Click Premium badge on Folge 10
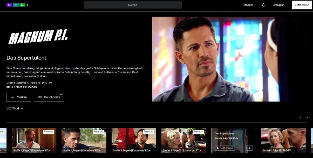Image resolution: width=313 pixels, height=158 pixels. point(198,132)
